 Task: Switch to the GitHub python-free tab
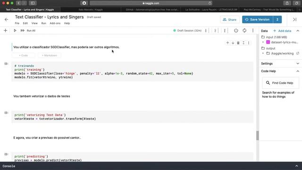(x=151, y=9)
